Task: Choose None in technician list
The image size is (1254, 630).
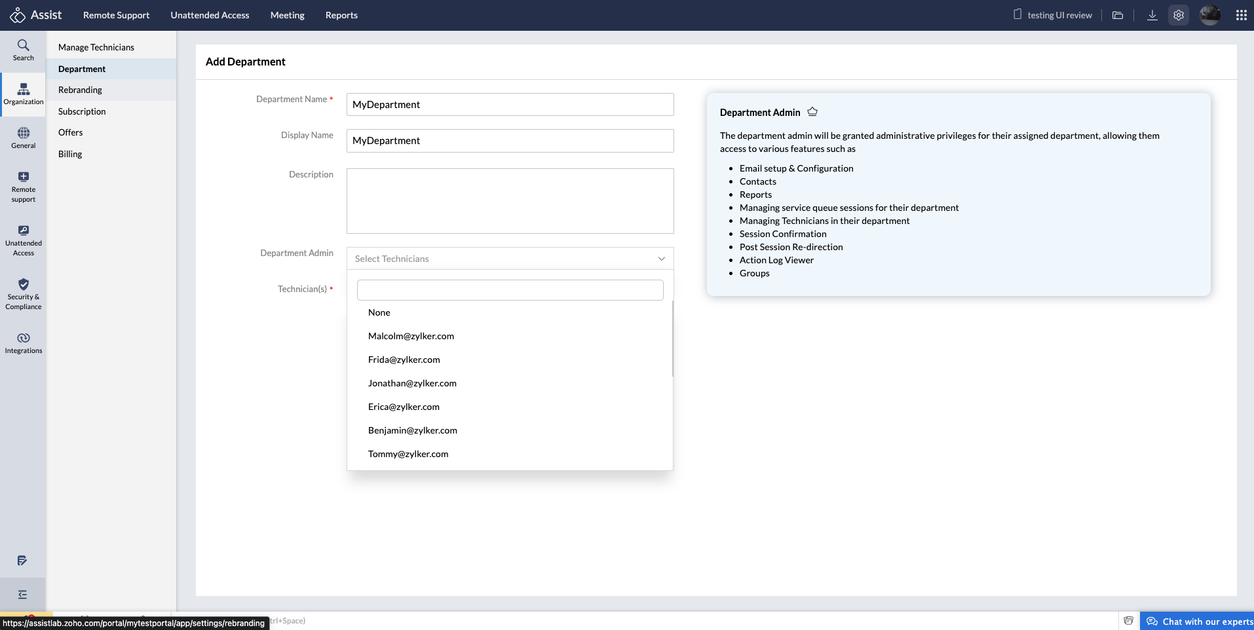Action: pyautogui.click(x=379, y=312)
